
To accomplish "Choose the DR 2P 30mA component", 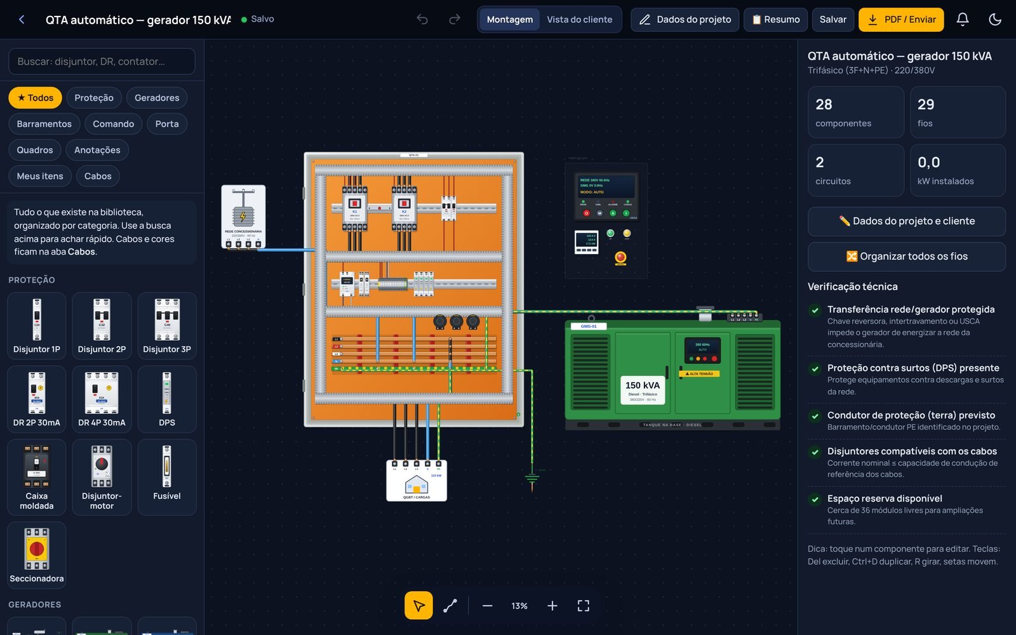I will tap(37, 399).
